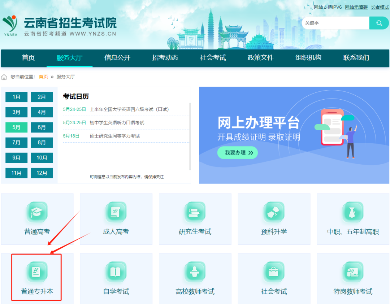
Task: Select 11月 in exam calendar
Action: tap(16, 173)
